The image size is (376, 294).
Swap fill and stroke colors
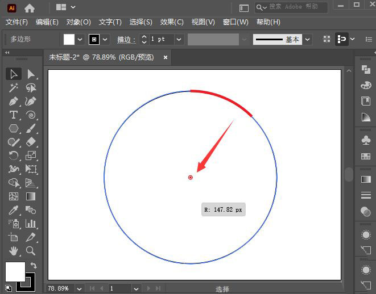point(34,265)
